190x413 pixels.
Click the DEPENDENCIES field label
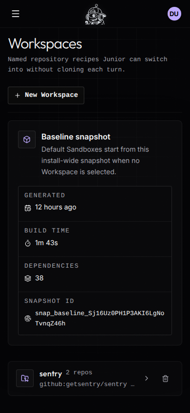tap(51, 266)
